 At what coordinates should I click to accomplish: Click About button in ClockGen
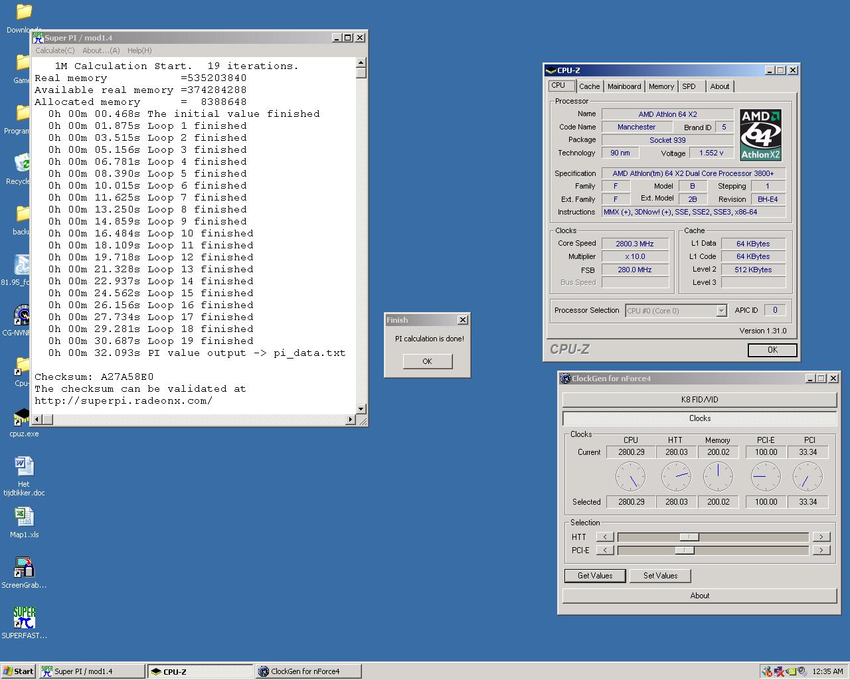[x=699, y=596]
